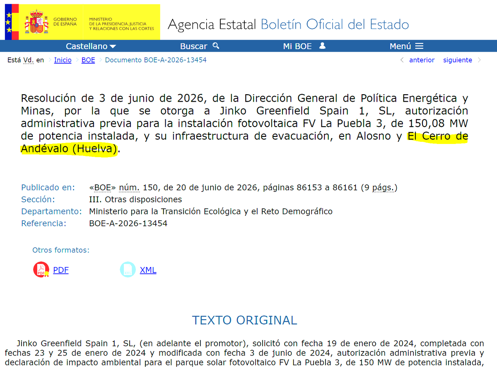
Task: Go to the BOE breadcrumb link
Action: pos(88,60)
